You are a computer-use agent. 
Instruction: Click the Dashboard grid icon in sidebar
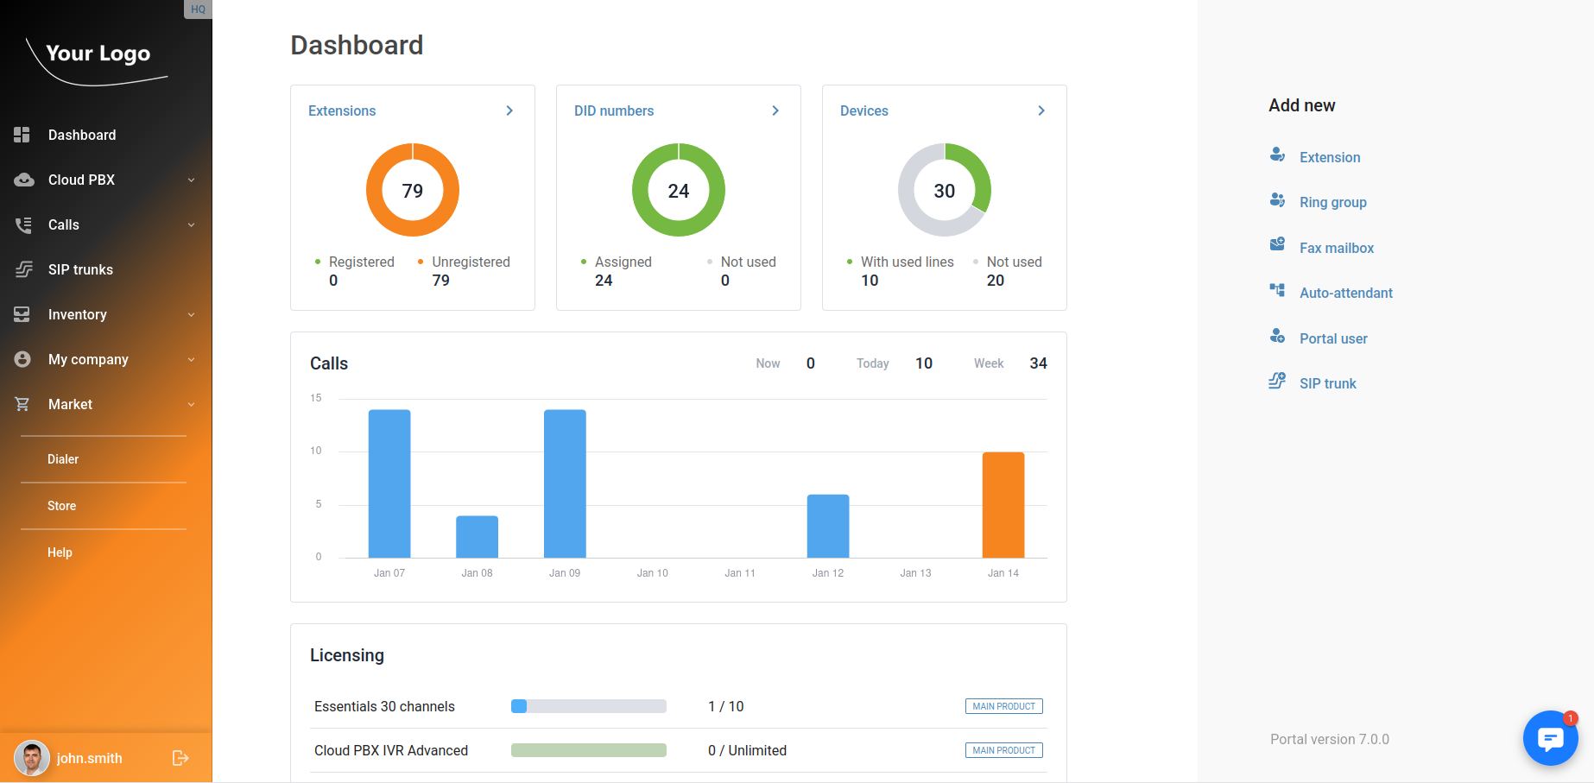[x=22, y=135]
